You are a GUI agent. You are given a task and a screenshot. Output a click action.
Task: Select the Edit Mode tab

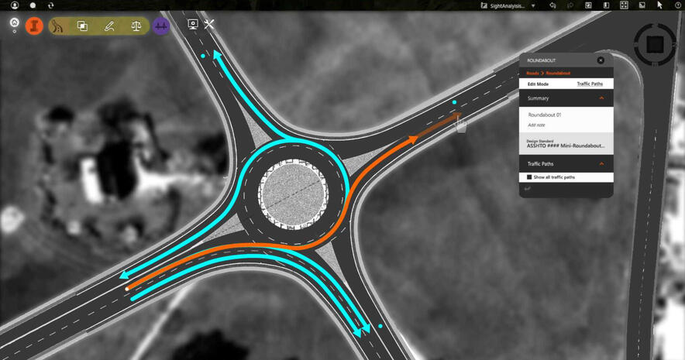click(x=538, y=84)
